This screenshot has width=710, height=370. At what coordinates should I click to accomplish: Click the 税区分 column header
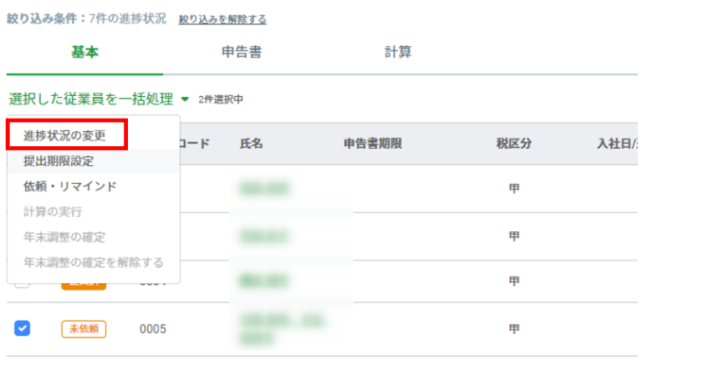tap(514, 143)
